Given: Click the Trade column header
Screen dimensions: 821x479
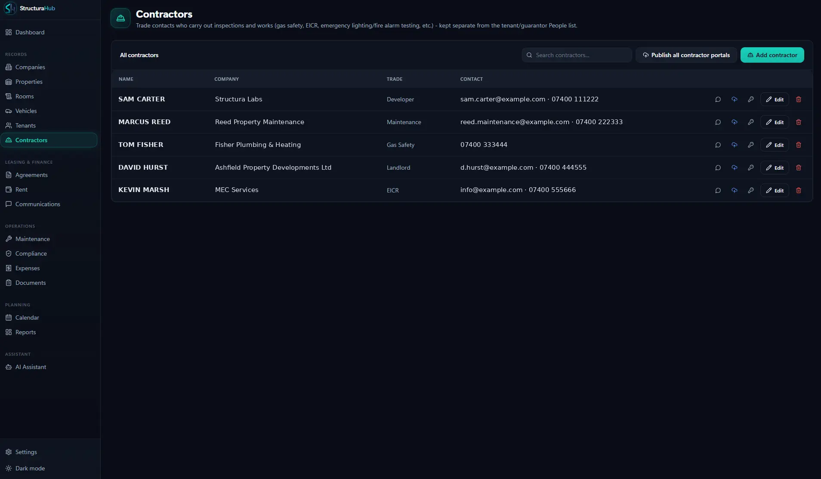Looking at the screenshot, I should [x=395, y=79].
